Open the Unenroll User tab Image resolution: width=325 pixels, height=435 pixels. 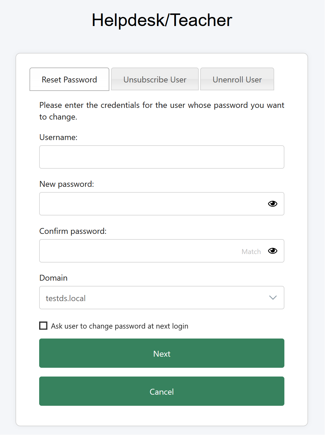237,79
